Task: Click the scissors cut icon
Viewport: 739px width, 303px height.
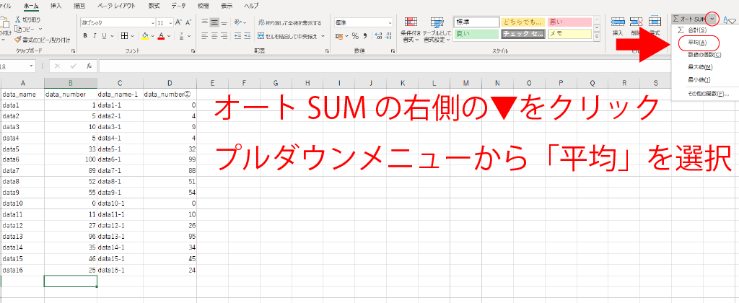Action: (x=16, y=19)
